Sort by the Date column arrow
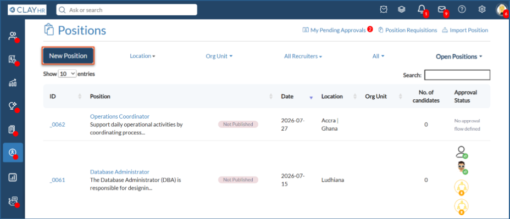Screen dimensions: 510x219 (311, 98)
